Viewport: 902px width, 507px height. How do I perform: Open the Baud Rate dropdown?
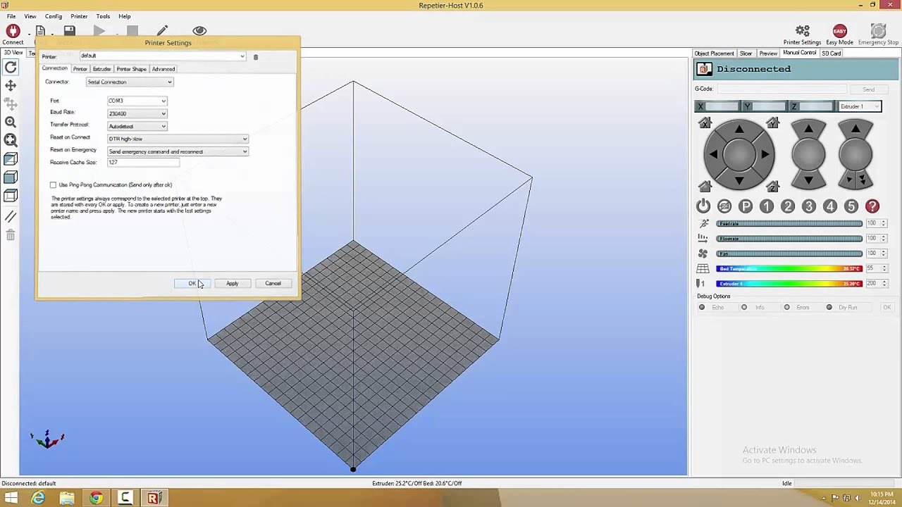tap(137, 113)
